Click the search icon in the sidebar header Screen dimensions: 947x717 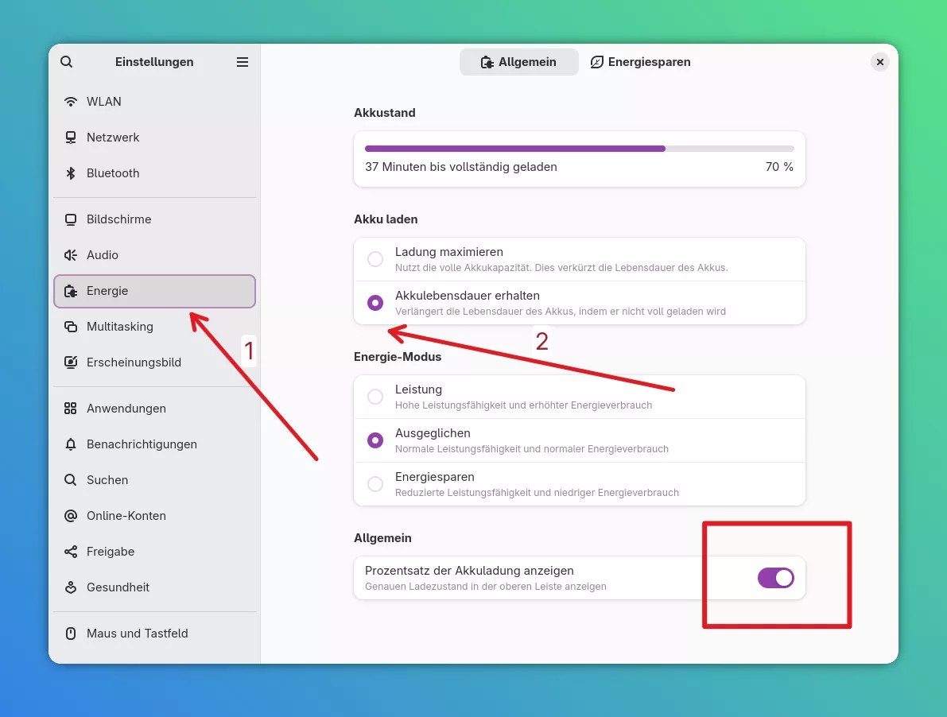point(67,62)
